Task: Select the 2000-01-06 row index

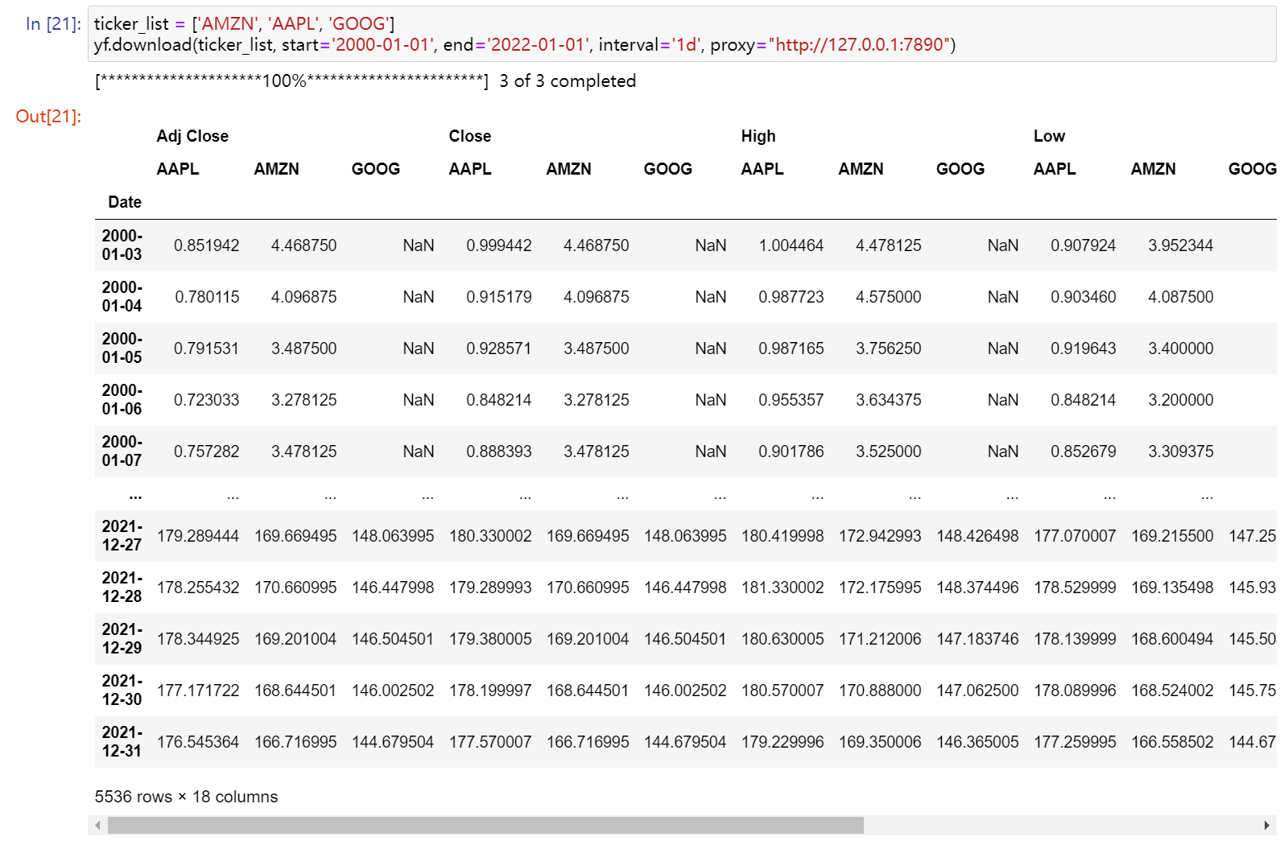Action: click(122, 399)
